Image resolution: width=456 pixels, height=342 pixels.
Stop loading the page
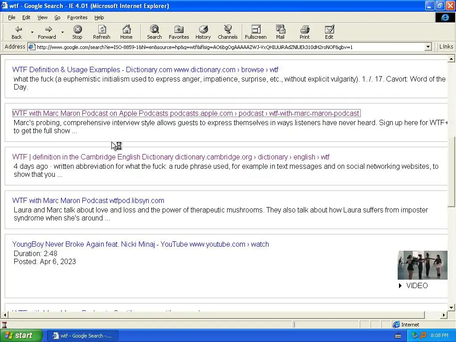pyautogui.click(x=77, y=32)
